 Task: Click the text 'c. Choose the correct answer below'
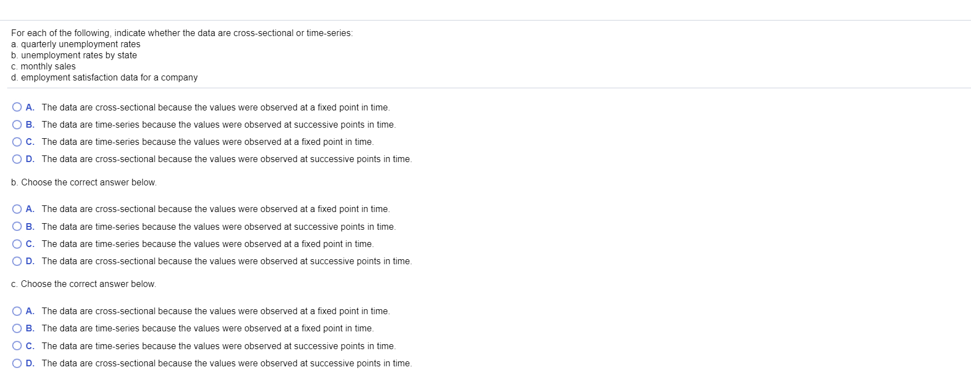(x=84, y=284)
